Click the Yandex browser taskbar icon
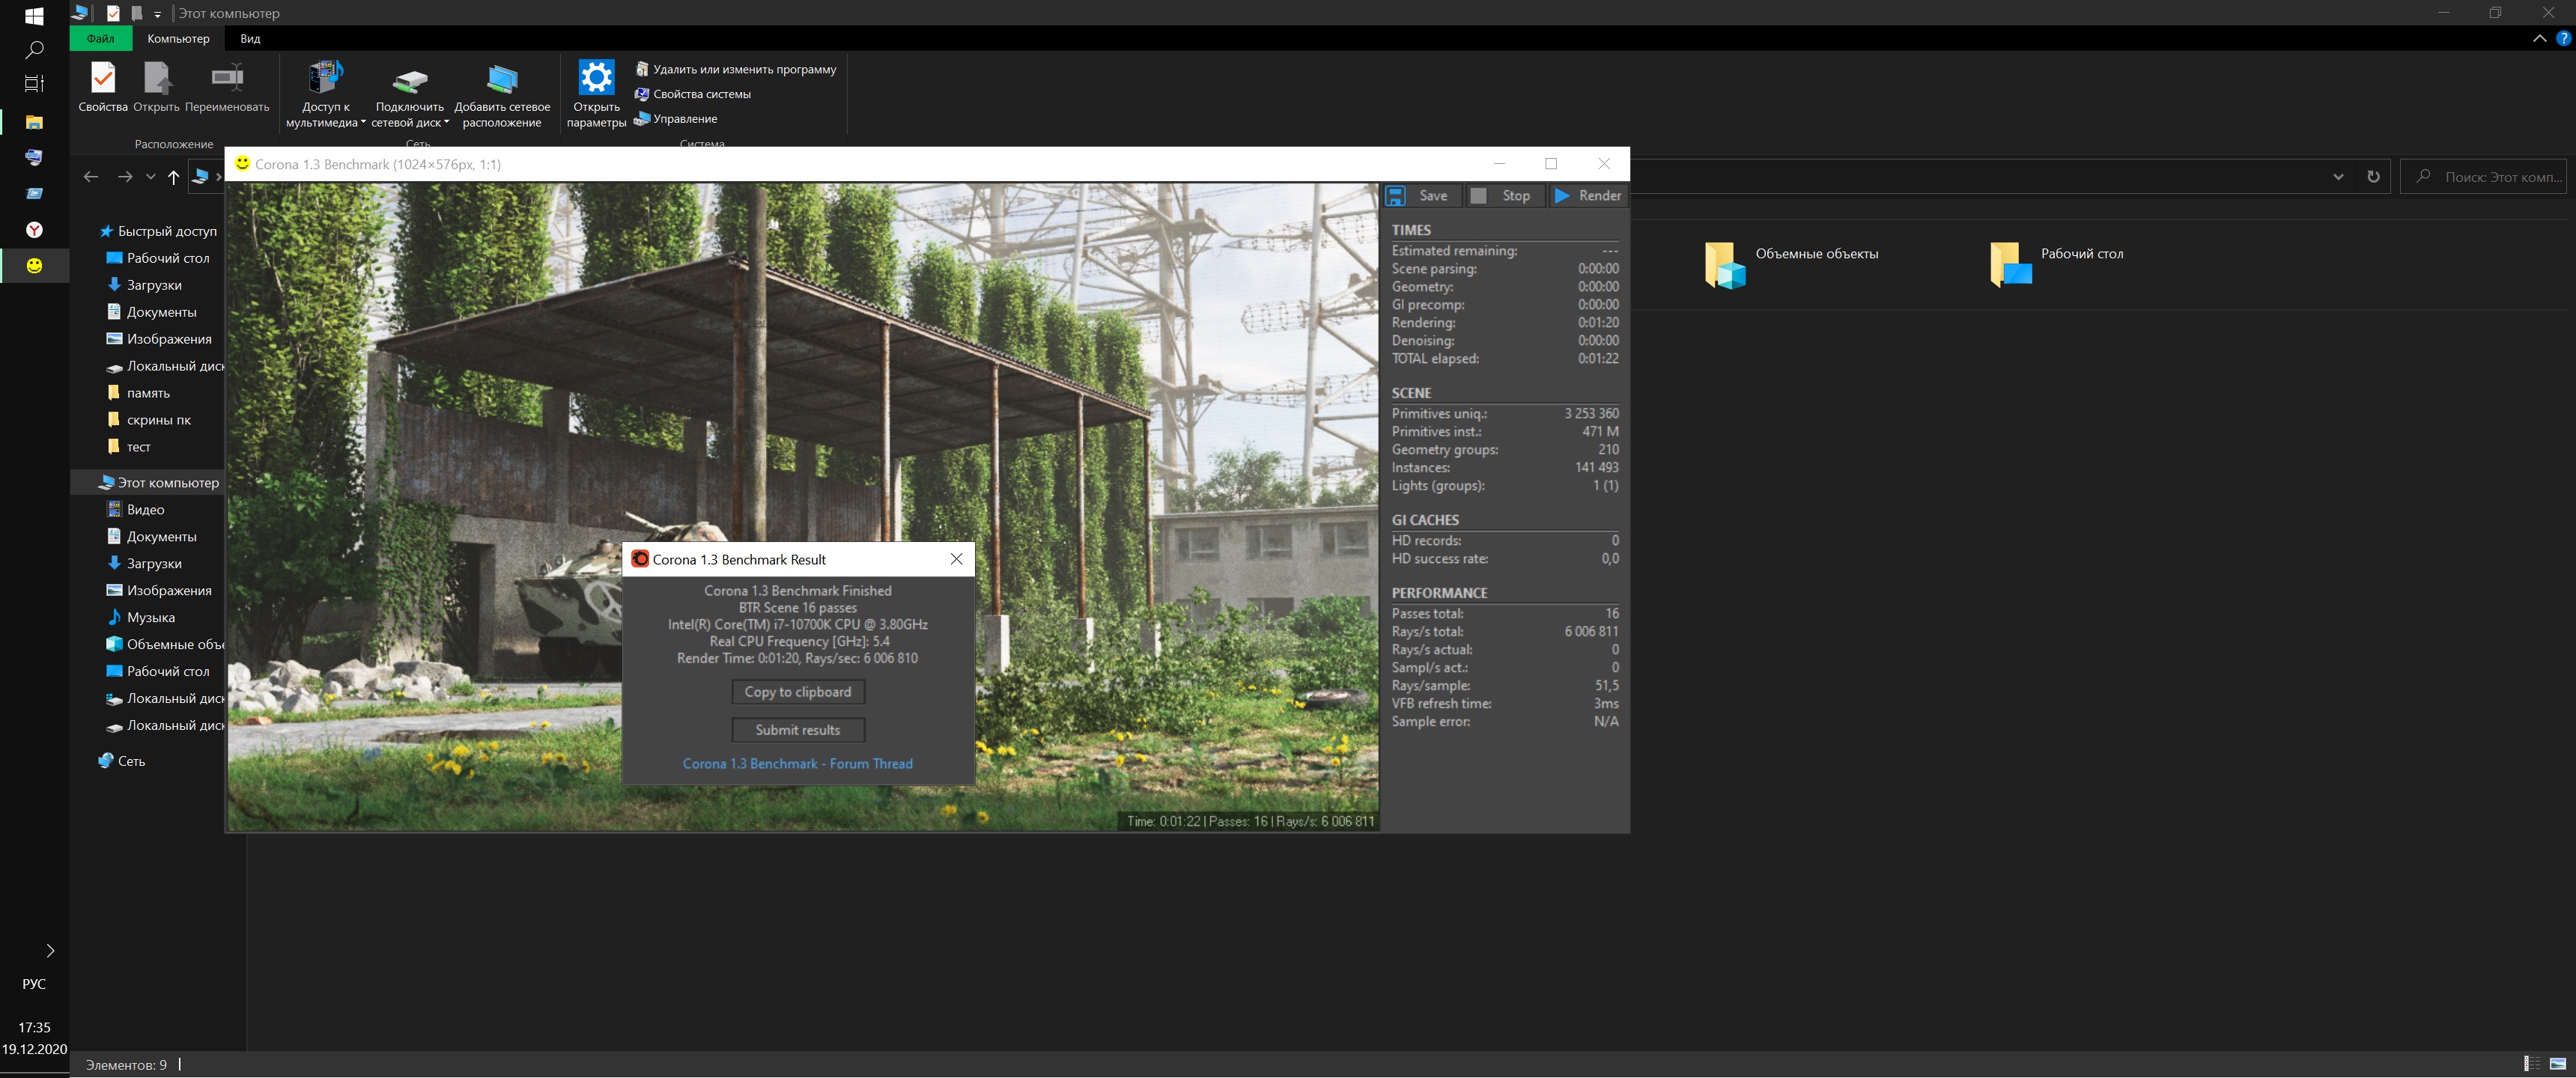Image resolution: width=2576 pixels, height=1078 pixels. (x=34, y=230)
